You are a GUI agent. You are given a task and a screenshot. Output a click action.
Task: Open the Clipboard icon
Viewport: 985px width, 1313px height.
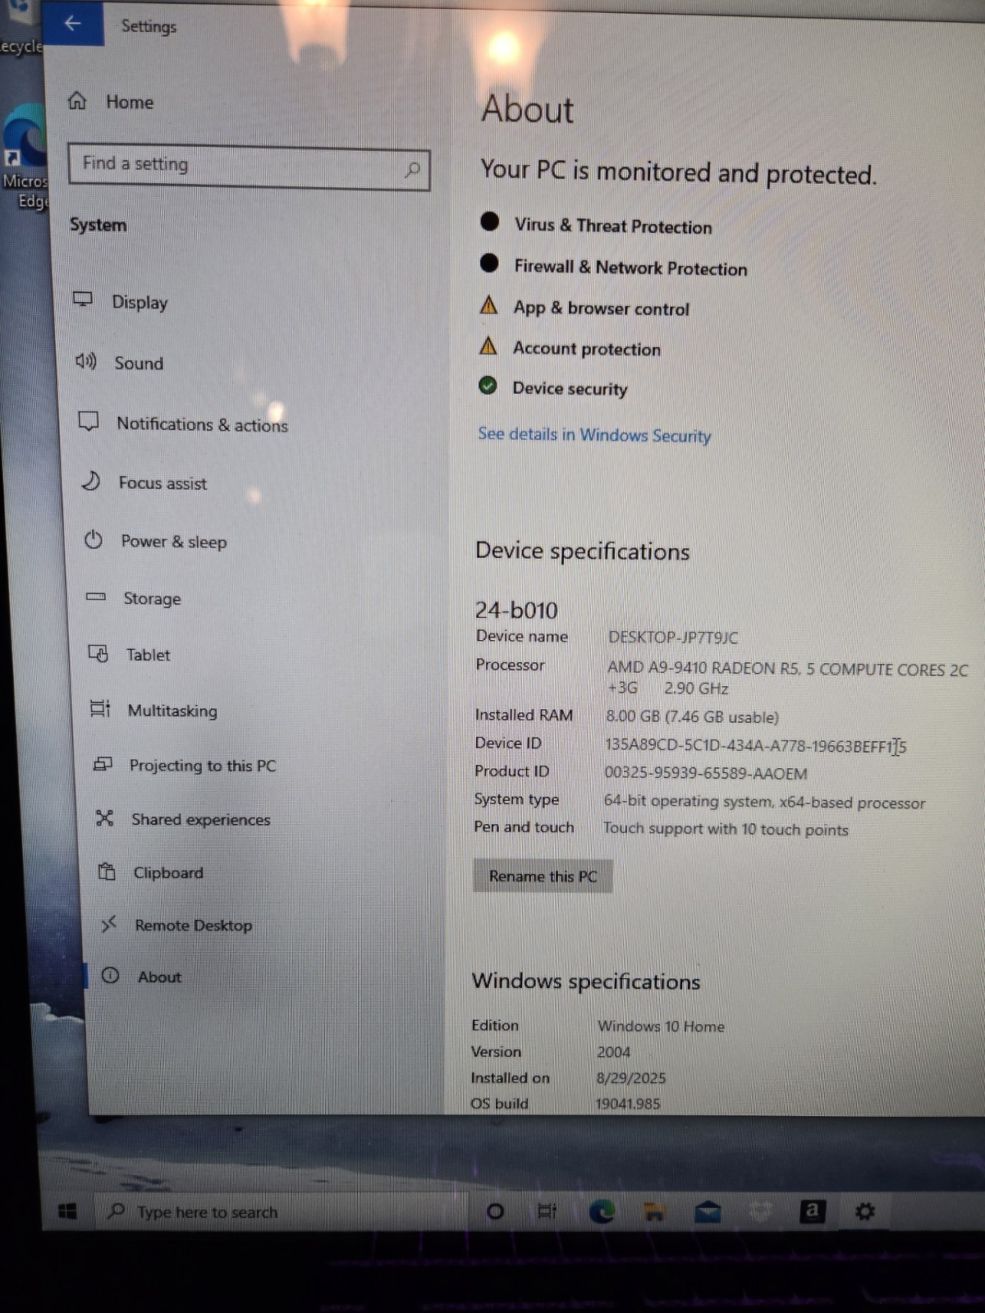pos(107,871)
